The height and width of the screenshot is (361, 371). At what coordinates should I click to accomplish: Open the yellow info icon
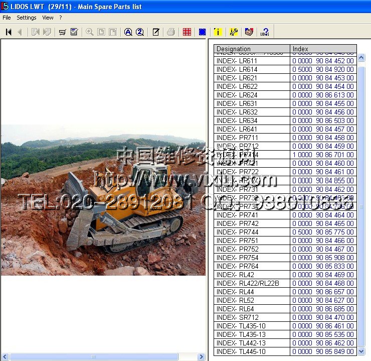[218, 32]
